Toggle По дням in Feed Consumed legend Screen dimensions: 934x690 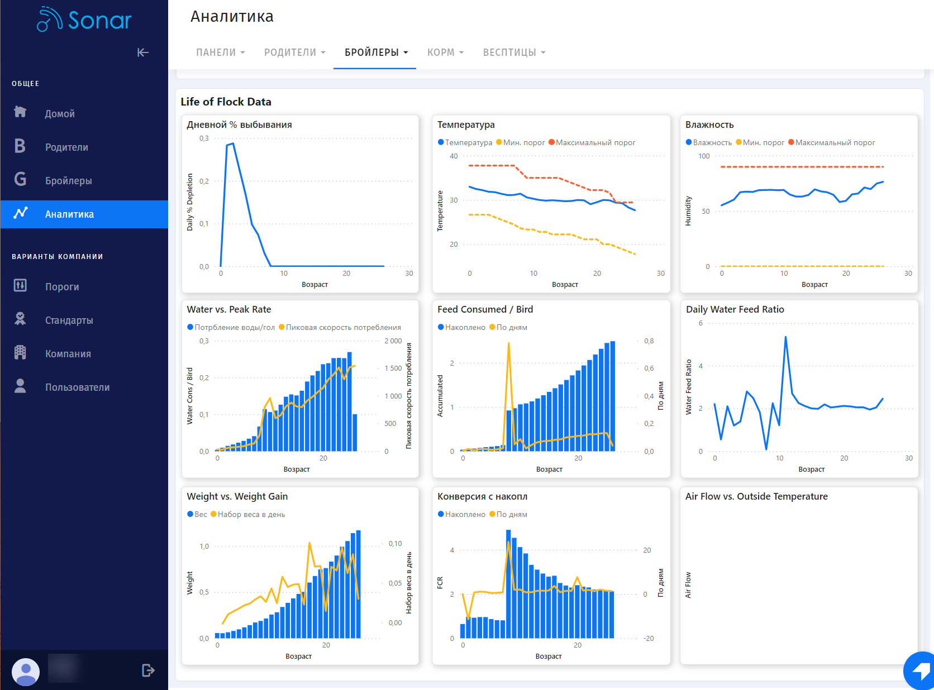click(508, 327)
